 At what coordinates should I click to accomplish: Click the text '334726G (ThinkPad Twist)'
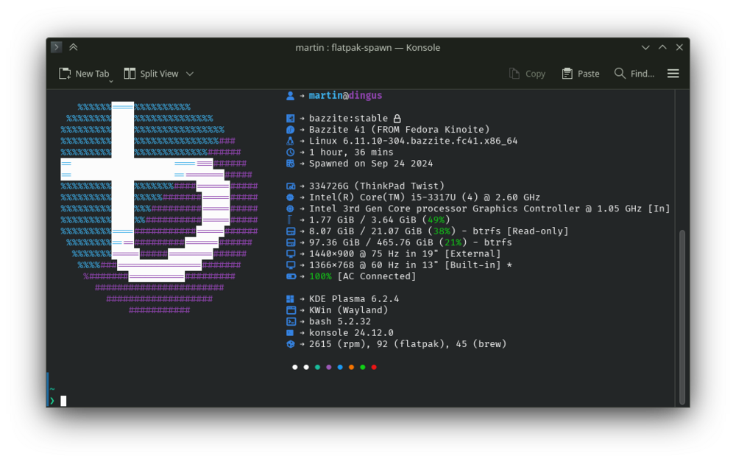(376, 186)
